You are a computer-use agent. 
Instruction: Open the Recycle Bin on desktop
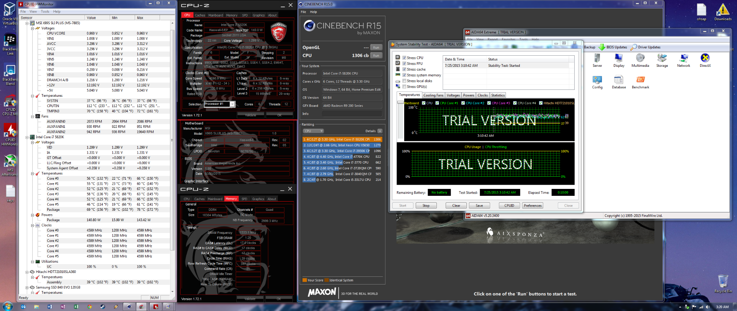tap(723, 284)
